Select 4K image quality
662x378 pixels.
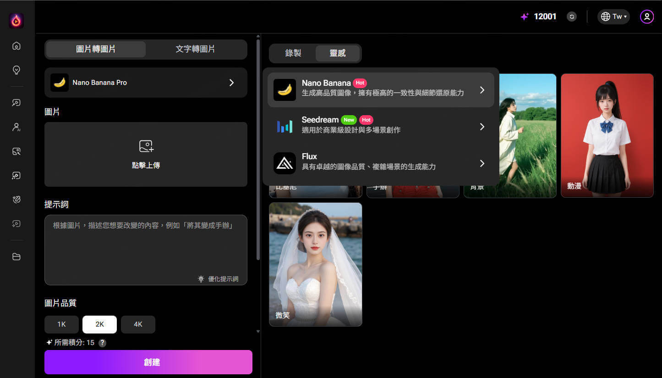pos(138,324)
